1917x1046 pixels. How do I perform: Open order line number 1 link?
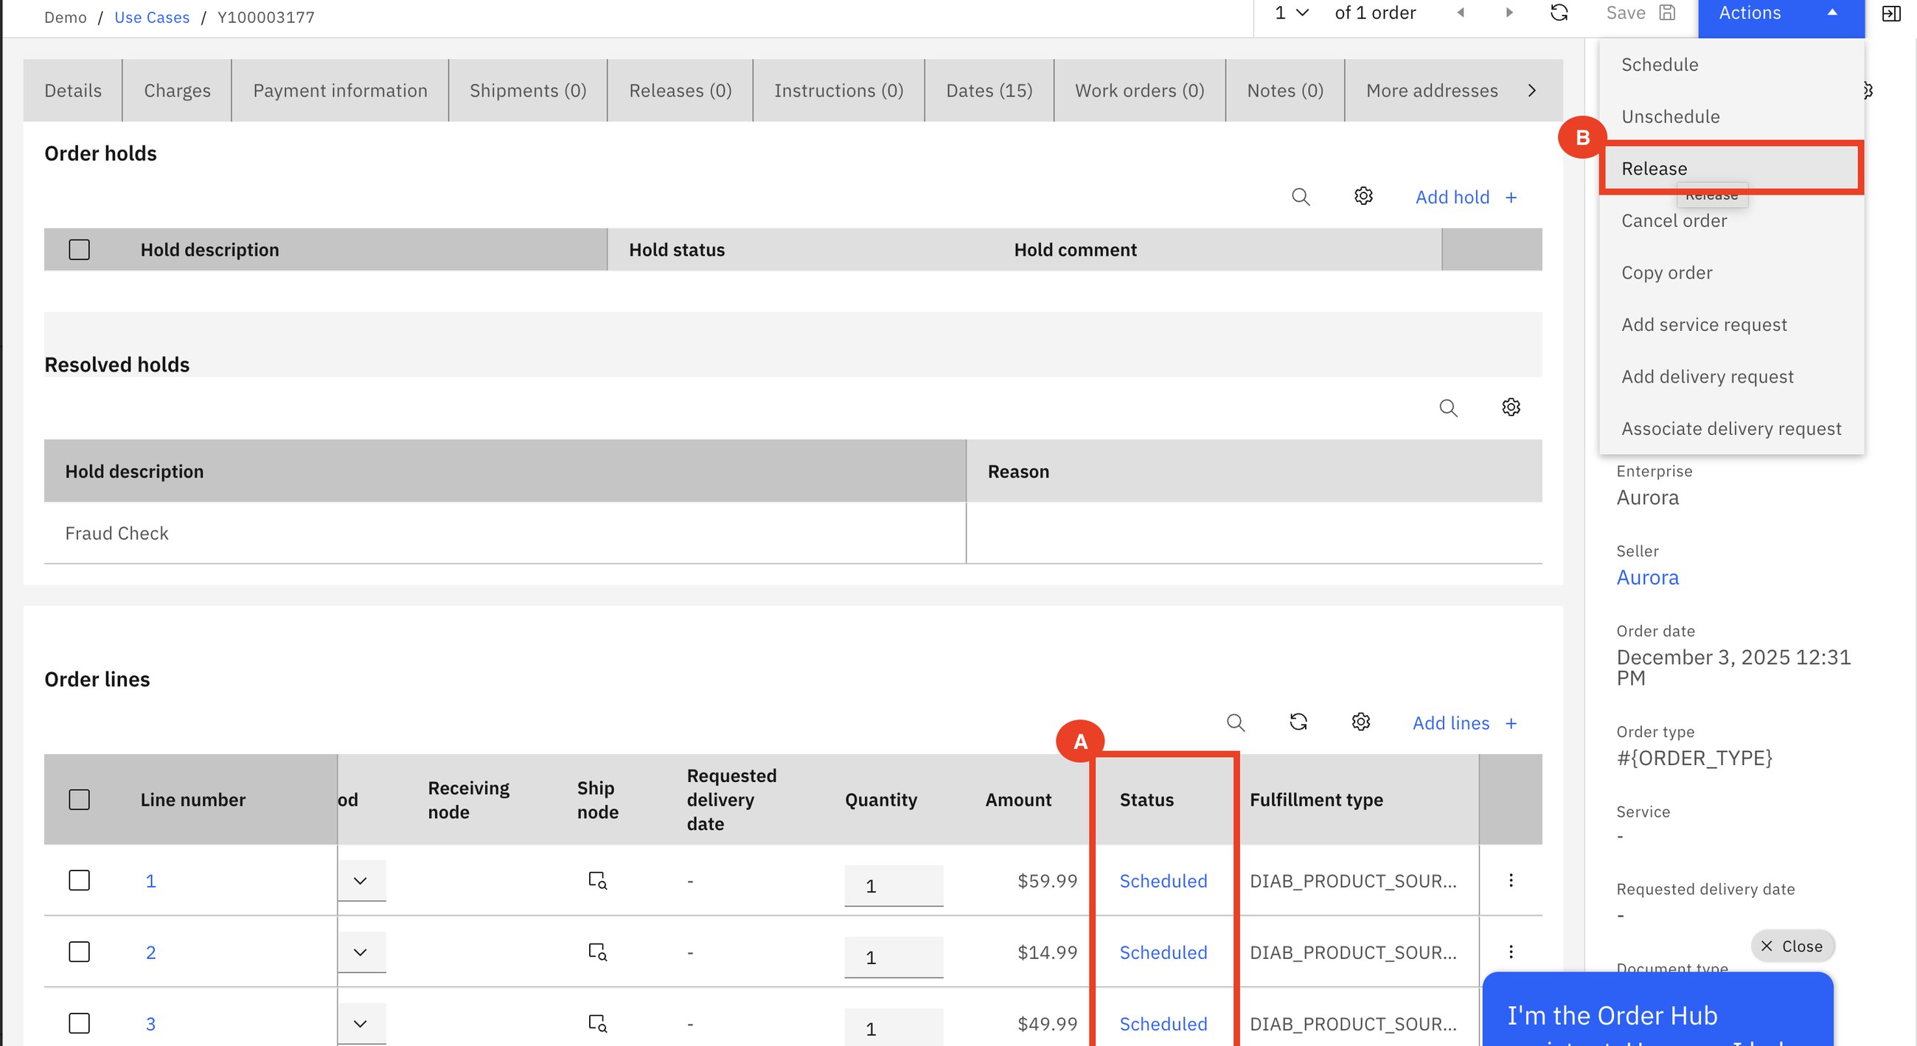pos(150,881)
